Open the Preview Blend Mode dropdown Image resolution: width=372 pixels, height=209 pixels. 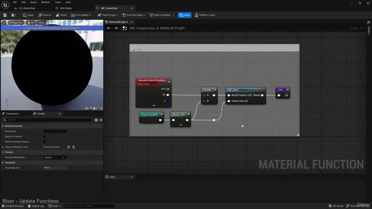55,157
